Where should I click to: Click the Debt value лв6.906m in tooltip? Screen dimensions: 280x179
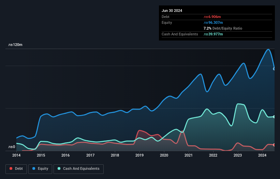(x=212, y=17)
